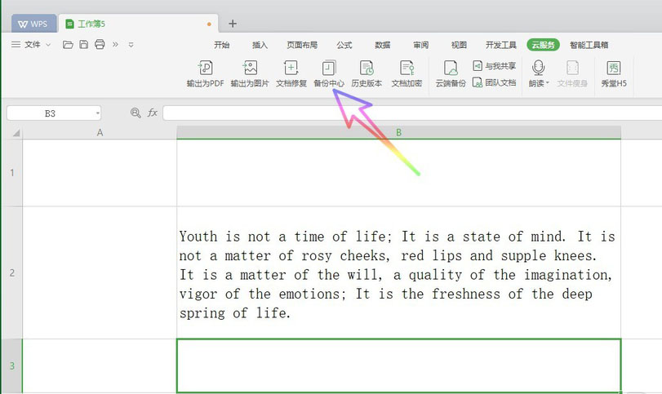This screenshot has height=394, width=662.
Task: Open 文档修复 document repair tool
Action: coord(291,73)
